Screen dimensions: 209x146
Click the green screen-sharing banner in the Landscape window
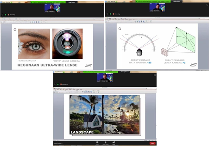click(x=100, y=72)
